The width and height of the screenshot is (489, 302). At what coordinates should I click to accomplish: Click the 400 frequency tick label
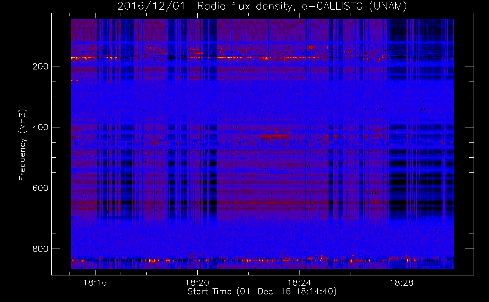pos(40,127)
